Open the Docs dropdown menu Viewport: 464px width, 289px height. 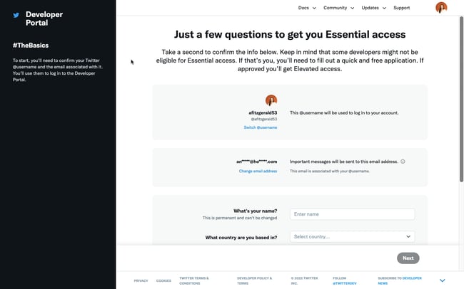[306, 8]
